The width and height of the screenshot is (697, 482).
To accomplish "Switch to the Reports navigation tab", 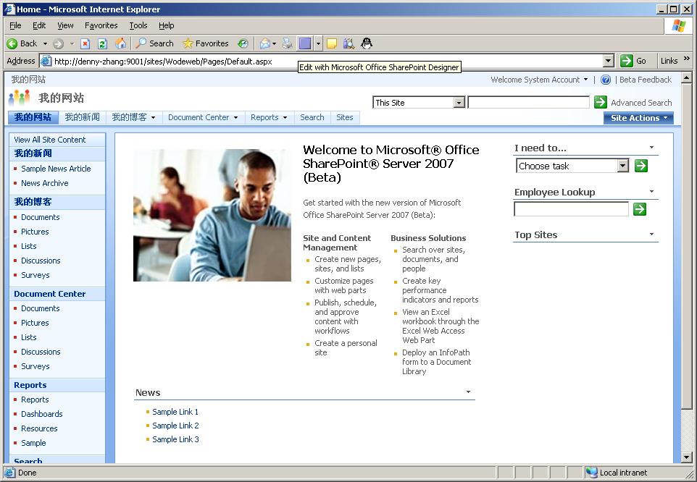I will (x=269, y=118).
